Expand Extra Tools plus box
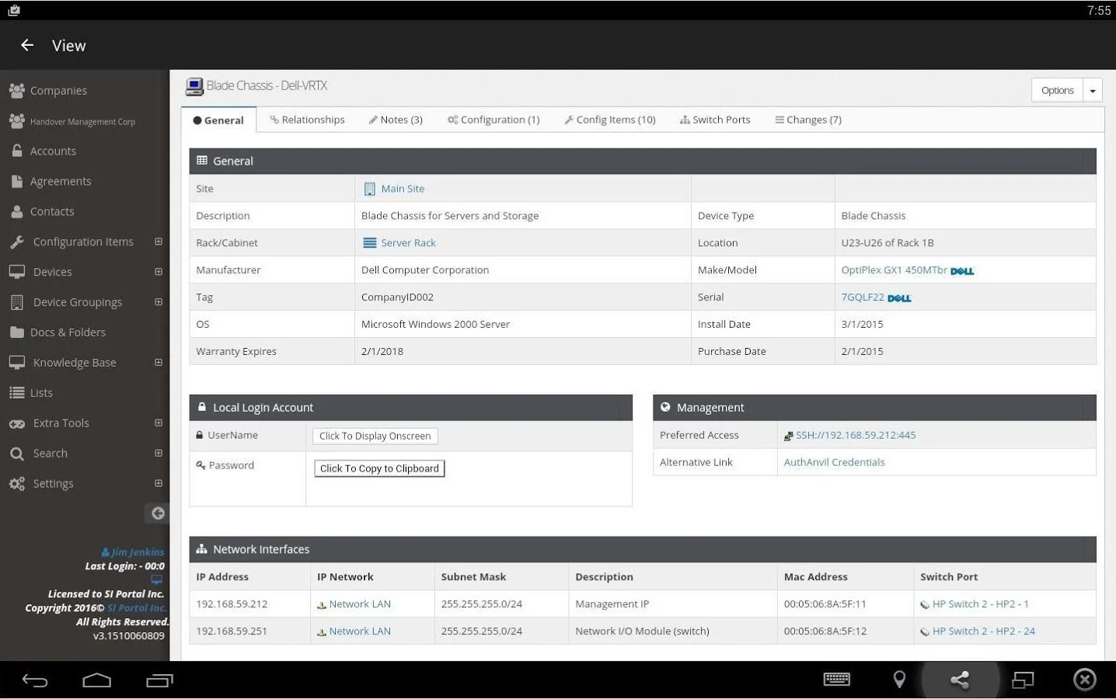Image resolution: width=1116 pixels, height=699 pixels. pos(159,423)
